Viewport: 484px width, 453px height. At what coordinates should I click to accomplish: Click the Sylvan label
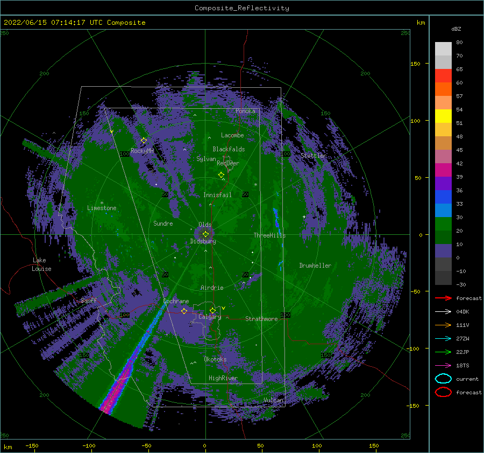click(206, 159)
